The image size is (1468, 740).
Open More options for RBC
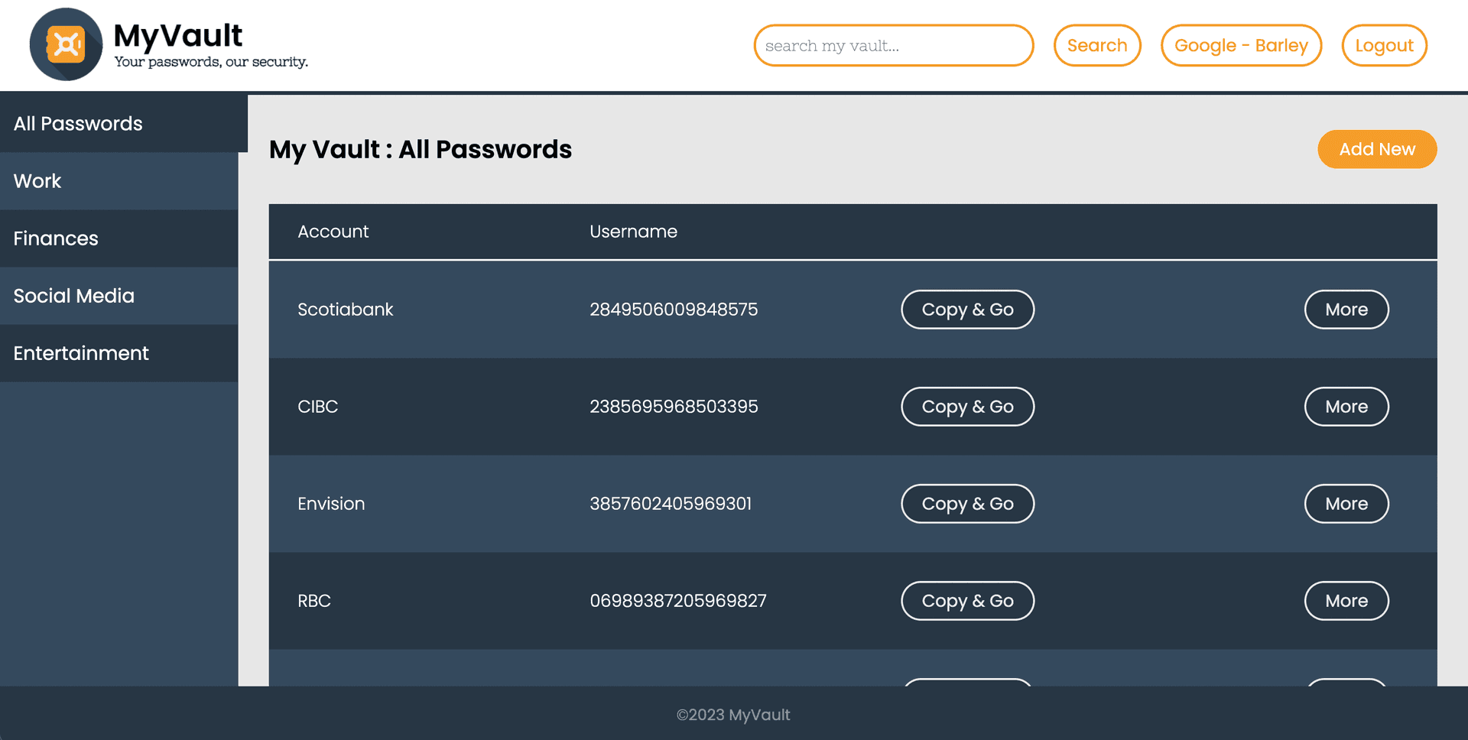click(1346, 601)
